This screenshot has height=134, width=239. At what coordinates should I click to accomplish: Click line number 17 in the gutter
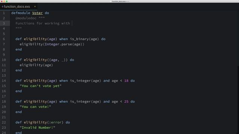click(x=4, y=96)
